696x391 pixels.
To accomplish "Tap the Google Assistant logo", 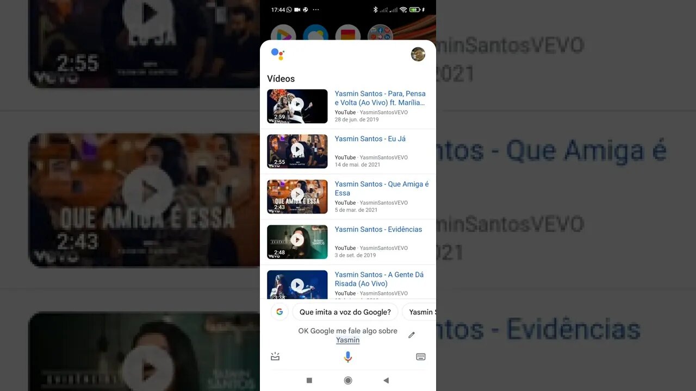I will (x=277, y=53).
